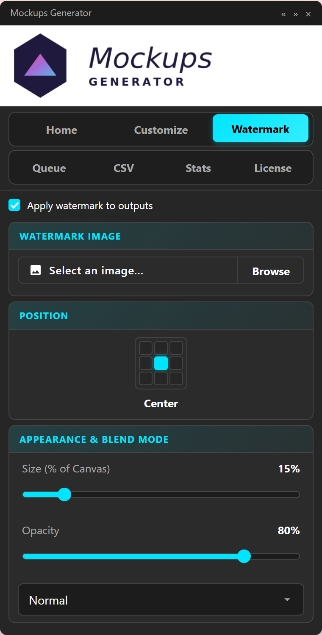322x635 pixels.
Task: Open the Normal blend mode dropdown
Action: (x=161, y=599)
